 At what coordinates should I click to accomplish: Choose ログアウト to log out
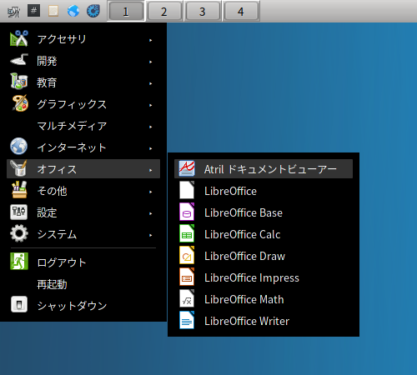pos(83,262)
